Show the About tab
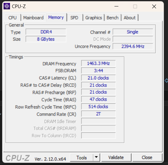The height and width of the screenshot is (165, 168). point(130,18)
